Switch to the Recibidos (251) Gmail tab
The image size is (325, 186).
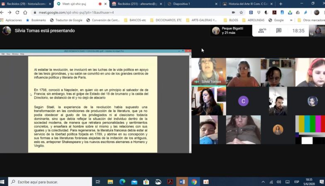point(137,4)
